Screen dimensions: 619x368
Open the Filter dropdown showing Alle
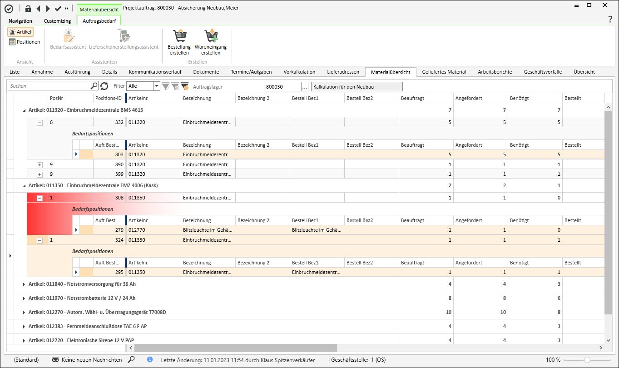pyautogui.click(x=157, y=86)
